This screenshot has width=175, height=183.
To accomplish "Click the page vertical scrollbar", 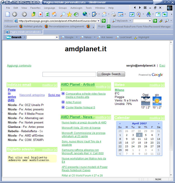I will pos(171,97).
